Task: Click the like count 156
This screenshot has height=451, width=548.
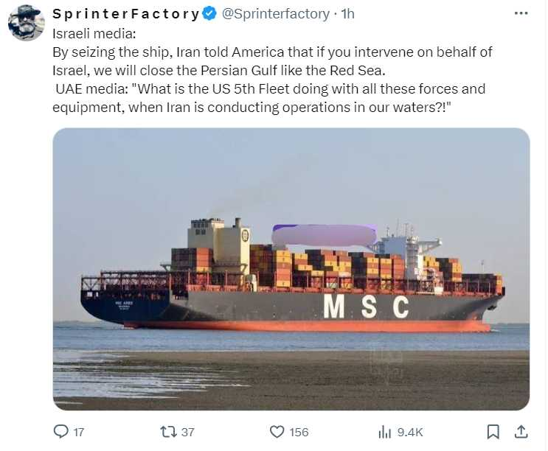Action: click(x=298, y=432)
